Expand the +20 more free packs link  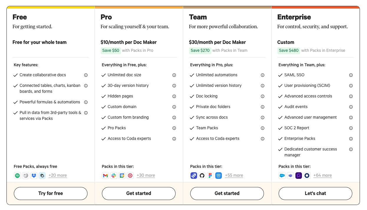[x=58, y=175]
